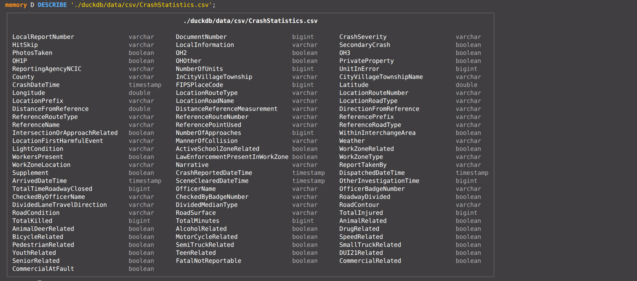637x281 pixels.
Task: Select the DistanceReferenceMeasurement column name
Action: pos(227,109)
